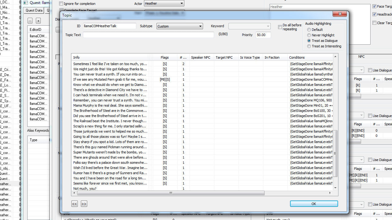Select row 'Stay sharp if you spot a kid'
The width and height of the screenshot is (392, 220).
[202, 142]
